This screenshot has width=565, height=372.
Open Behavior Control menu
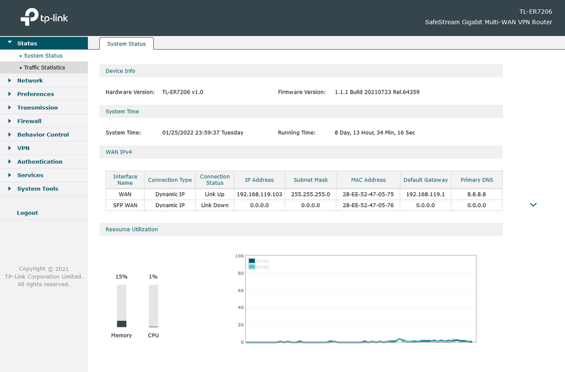pos(43,135)
